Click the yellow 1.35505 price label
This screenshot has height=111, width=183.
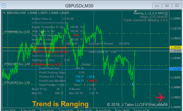point(176,48)
